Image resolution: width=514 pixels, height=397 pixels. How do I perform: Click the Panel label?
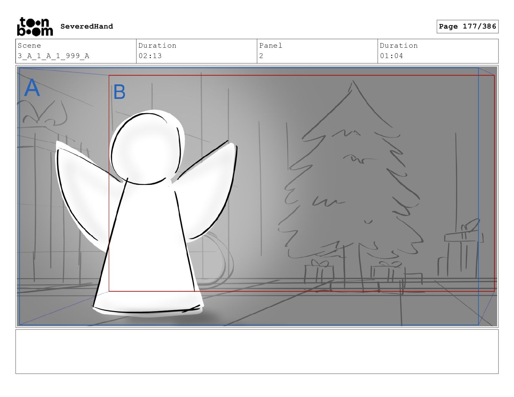click(x=271, y=45)
